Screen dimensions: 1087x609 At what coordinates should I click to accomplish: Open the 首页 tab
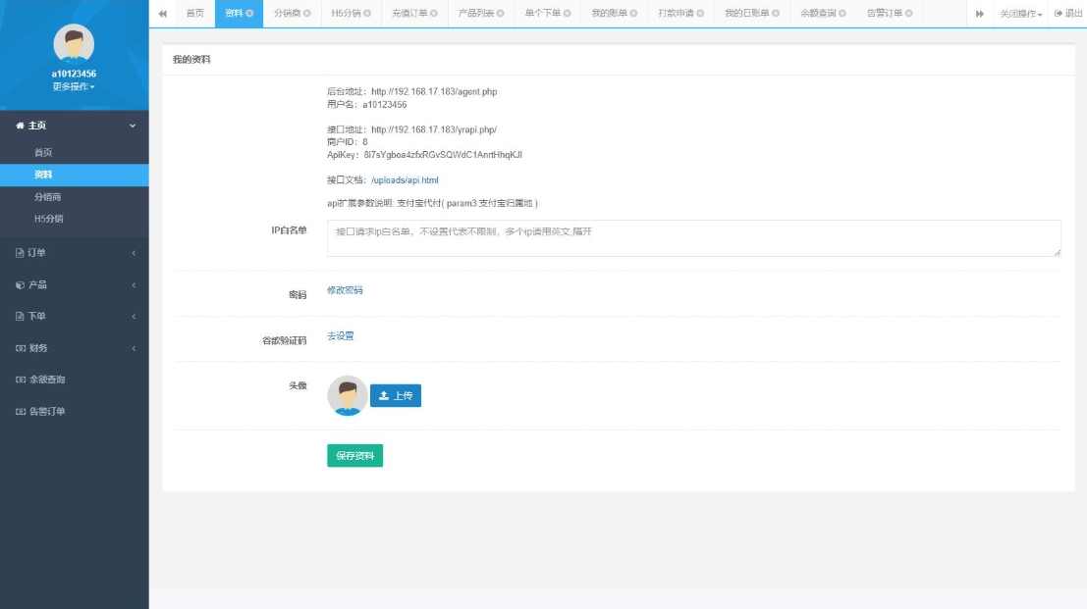click(x=194, y=14)
